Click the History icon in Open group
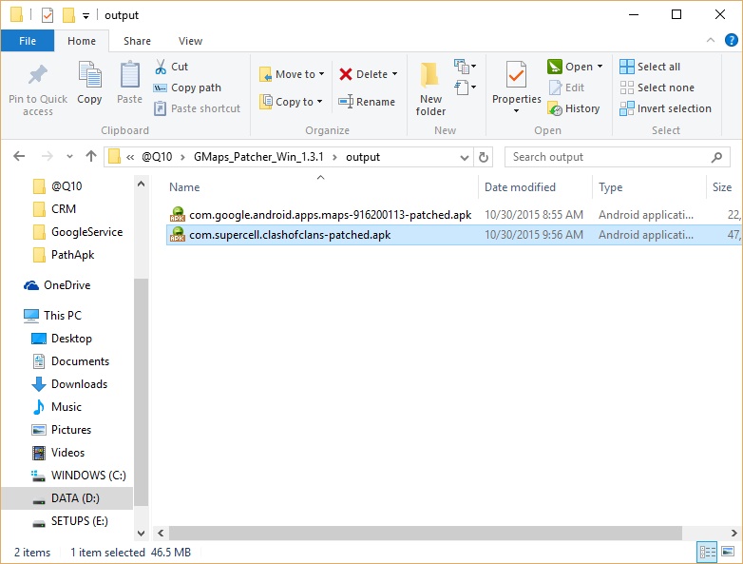 (555, 108)
